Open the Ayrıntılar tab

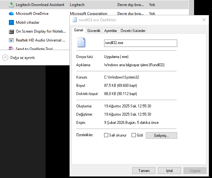tap(110, 31)
